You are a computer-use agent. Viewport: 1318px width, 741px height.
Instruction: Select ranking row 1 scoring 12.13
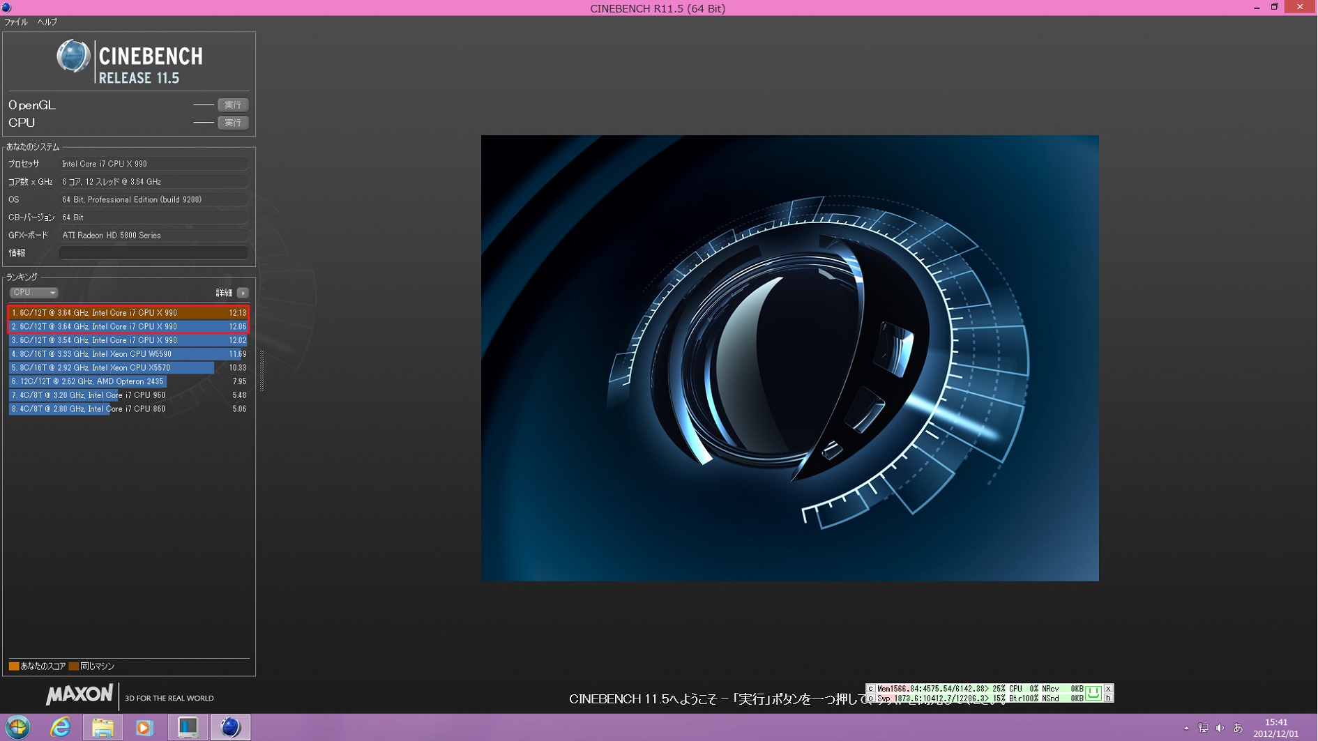128,313
